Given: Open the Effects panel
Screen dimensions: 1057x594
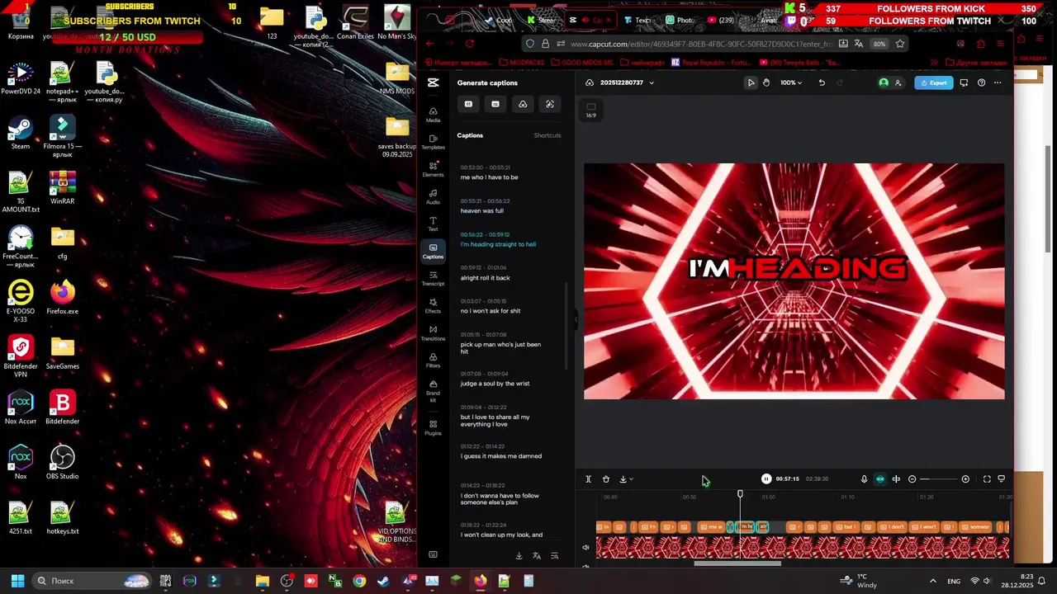Looking at the screenshot, I should [433, 305].
